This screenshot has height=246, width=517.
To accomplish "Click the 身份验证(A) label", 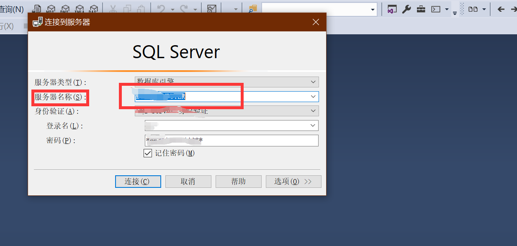I will (x=57, y=111).
